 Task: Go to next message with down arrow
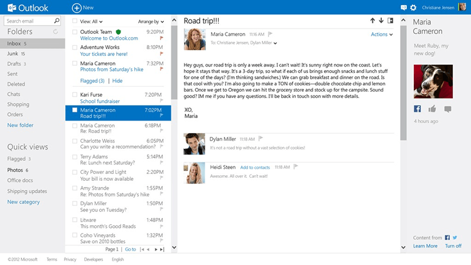click(381, 21)
